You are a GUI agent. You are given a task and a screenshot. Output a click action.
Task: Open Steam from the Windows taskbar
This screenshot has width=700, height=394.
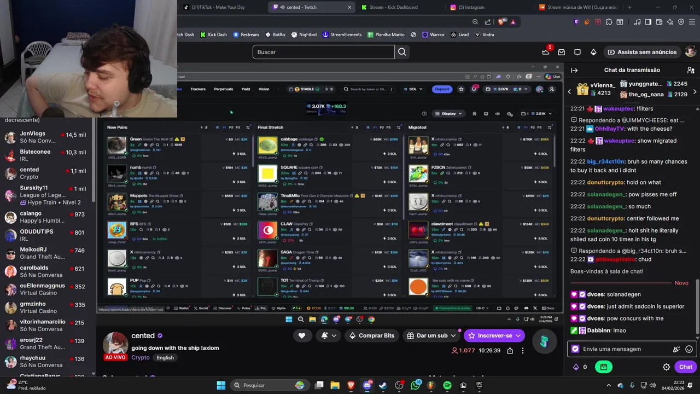(x=383, y=385)
